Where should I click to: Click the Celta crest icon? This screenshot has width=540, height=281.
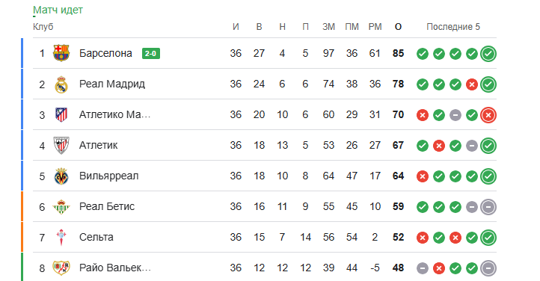tap(61, 238)
